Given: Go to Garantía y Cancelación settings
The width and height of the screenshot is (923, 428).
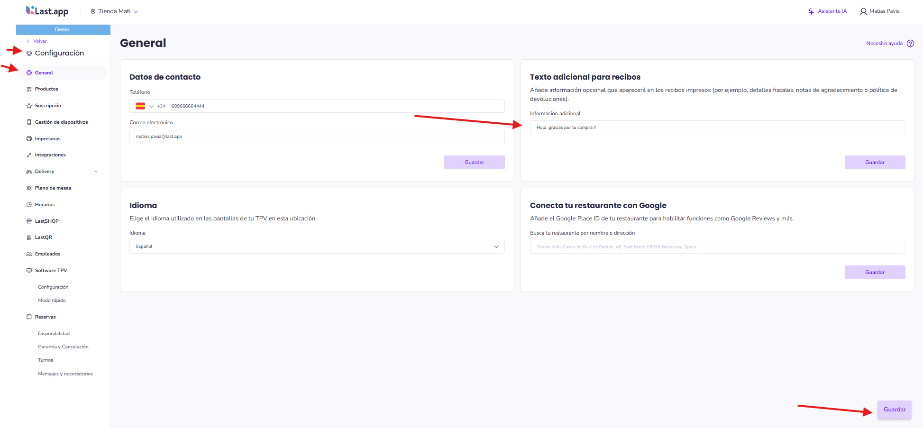Looking at the screenshot, I should tap(63, 347).
